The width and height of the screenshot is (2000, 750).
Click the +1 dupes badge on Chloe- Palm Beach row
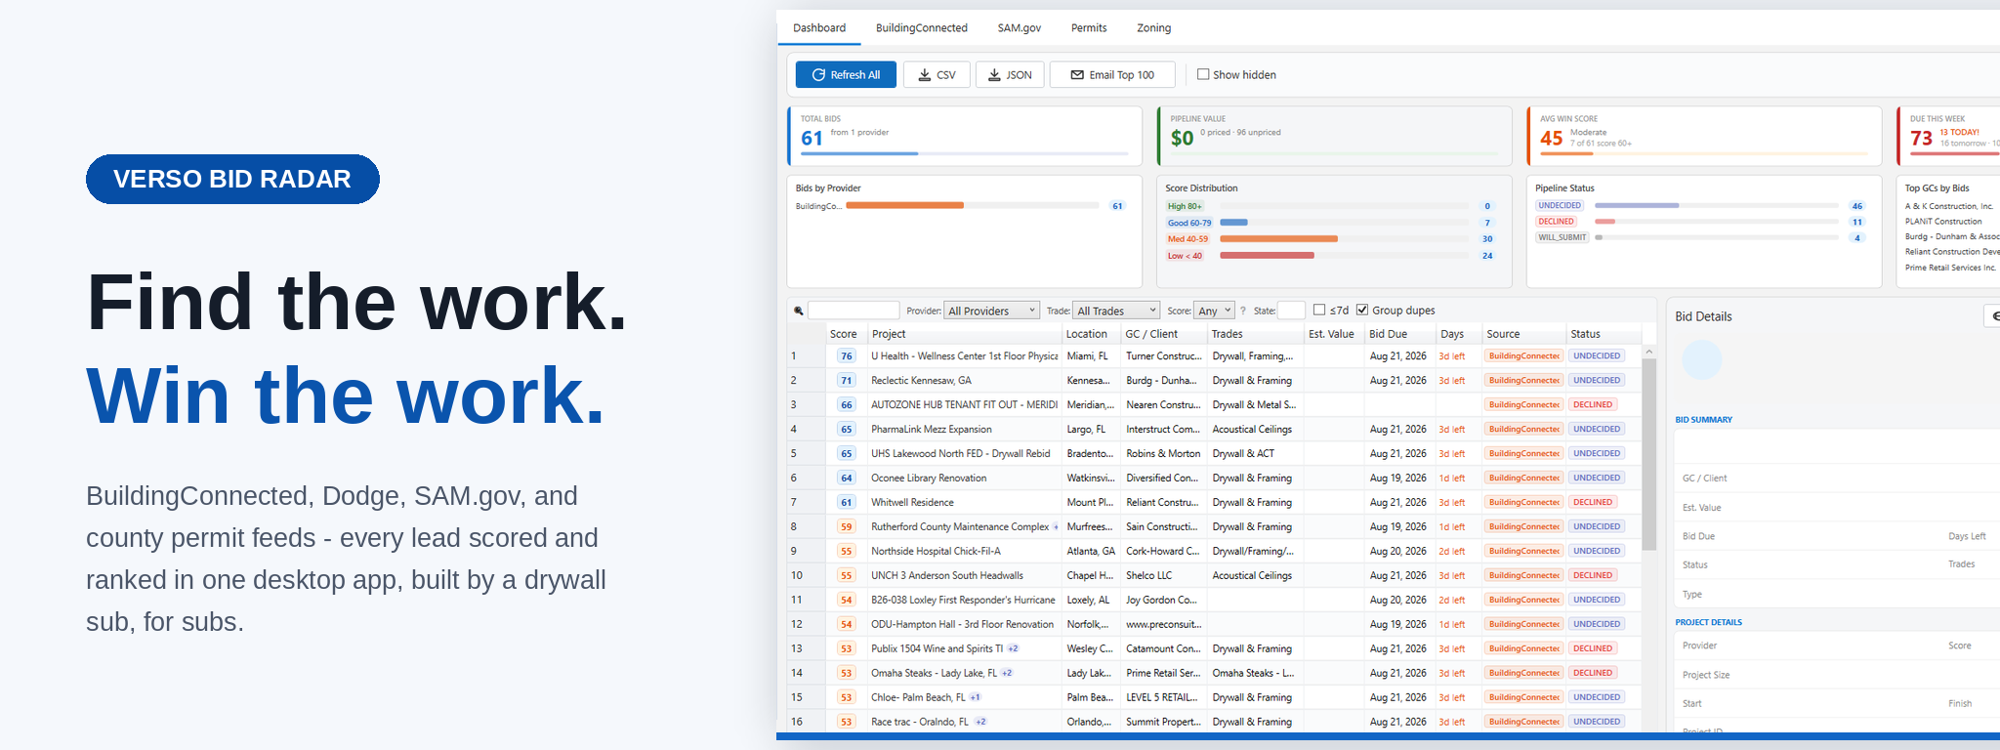pyautogui.click(x=975, y=697)
